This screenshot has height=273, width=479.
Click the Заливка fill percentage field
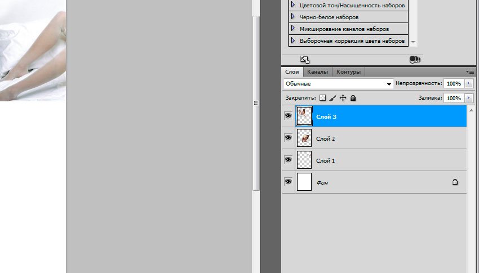click(x=453, y=98)
